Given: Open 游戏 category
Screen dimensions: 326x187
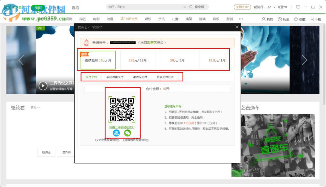Looking at the screenshot, I should (x=202, y=19).
